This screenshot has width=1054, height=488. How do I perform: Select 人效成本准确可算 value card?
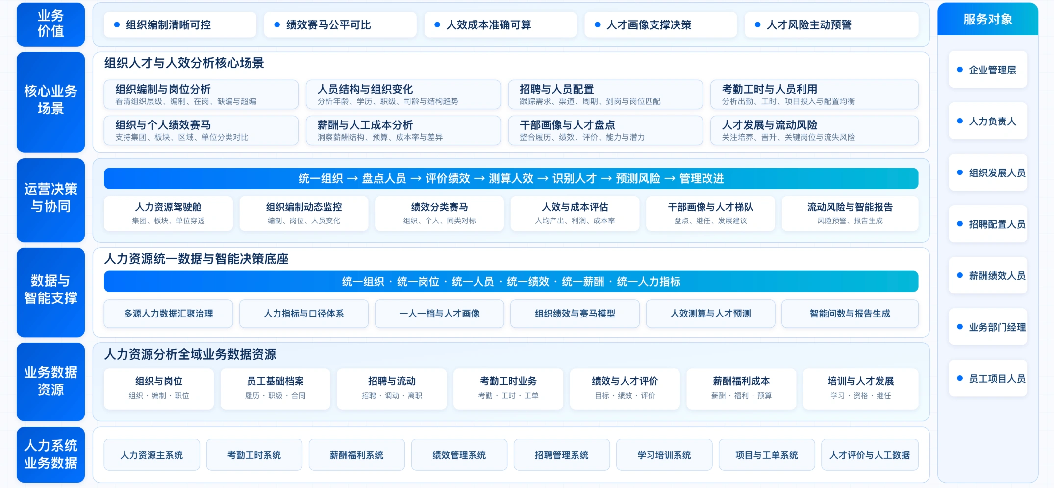point(501,24)
